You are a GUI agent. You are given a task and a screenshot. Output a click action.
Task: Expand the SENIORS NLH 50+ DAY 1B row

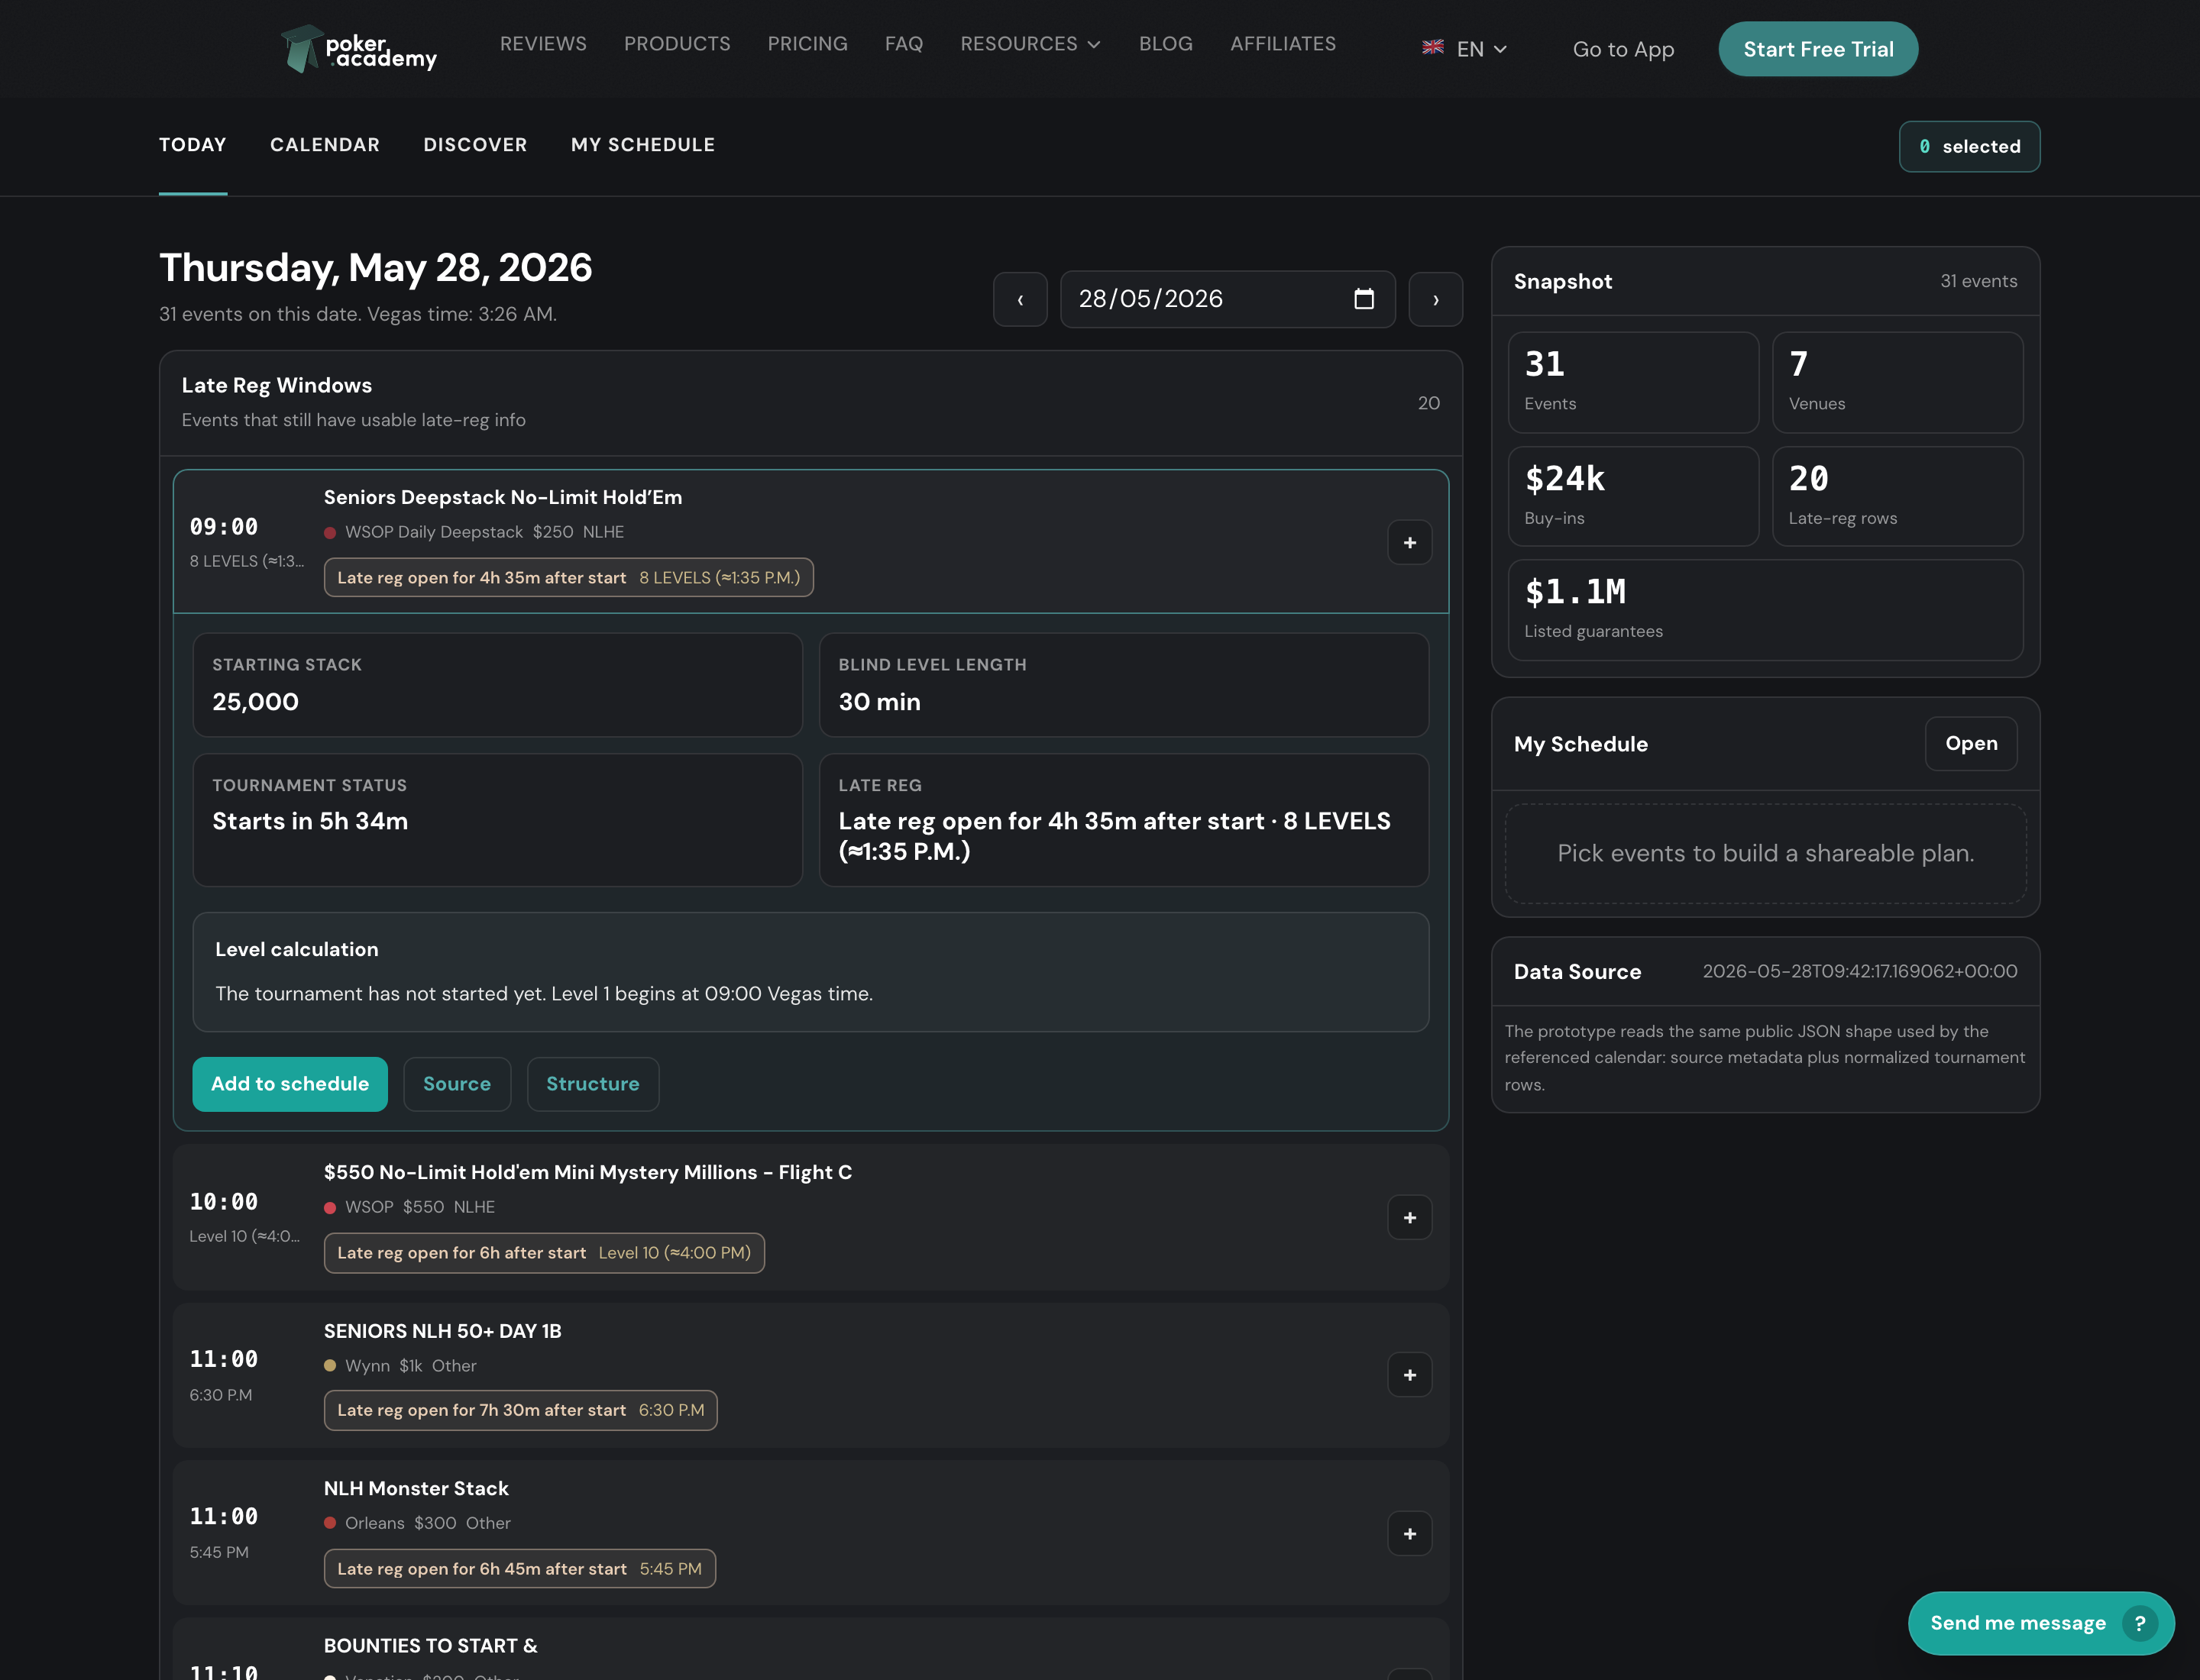(x=810, y=1375)
